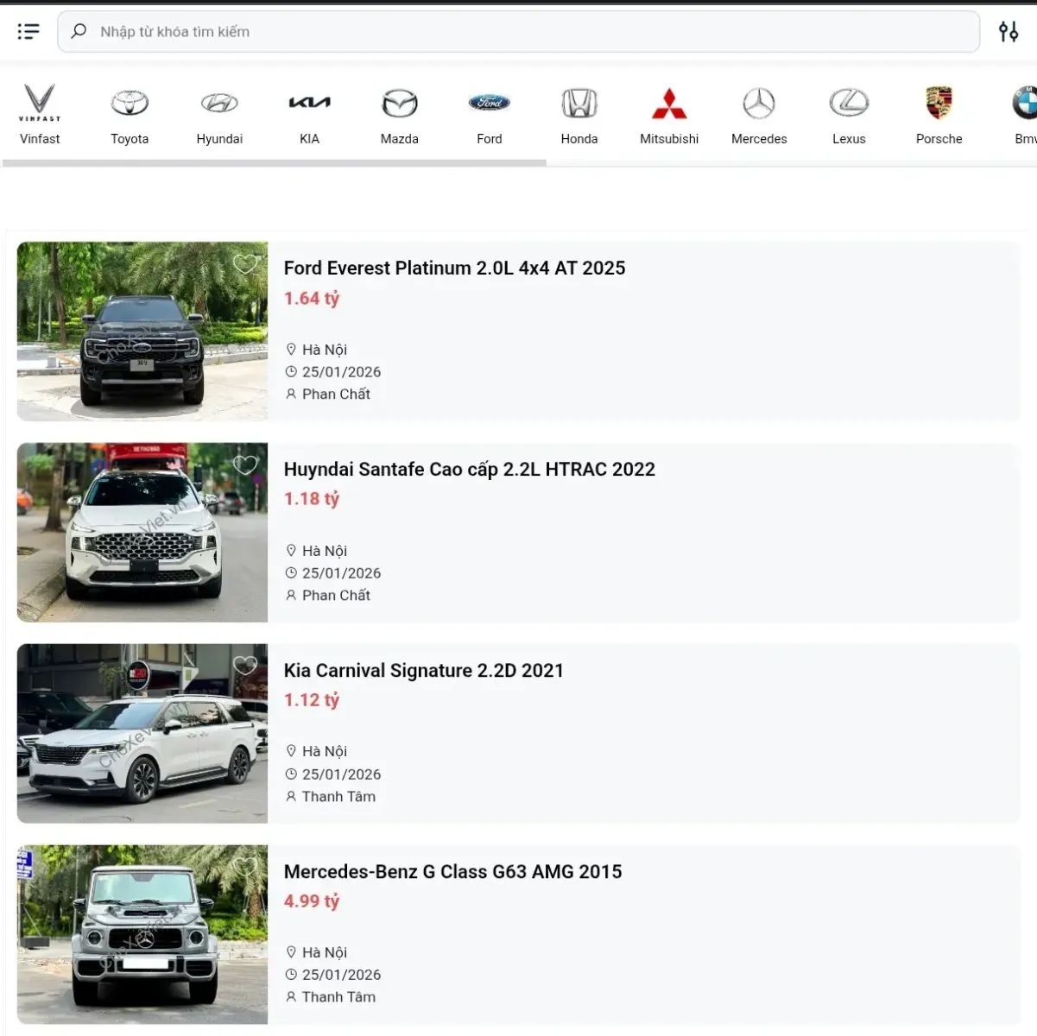Choose the KIA brand logo
Screen dimensions: 1037x1036
pos(309,104)
